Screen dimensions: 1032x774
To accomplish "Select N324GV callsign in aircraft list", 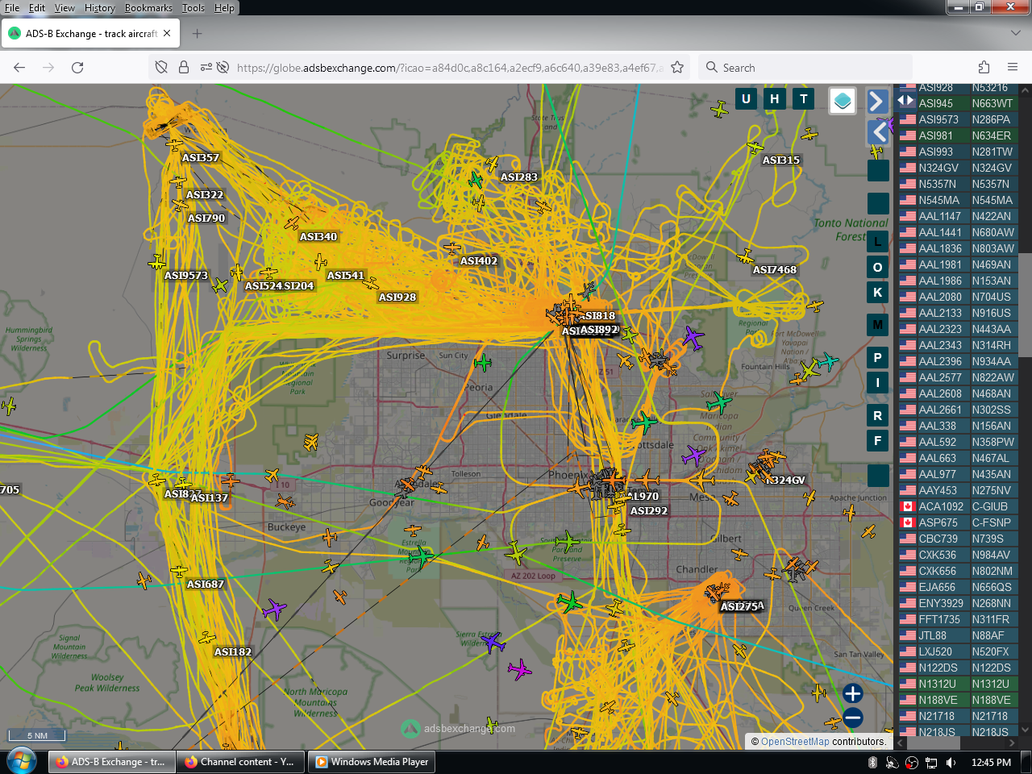I will (x=938, y=168).
